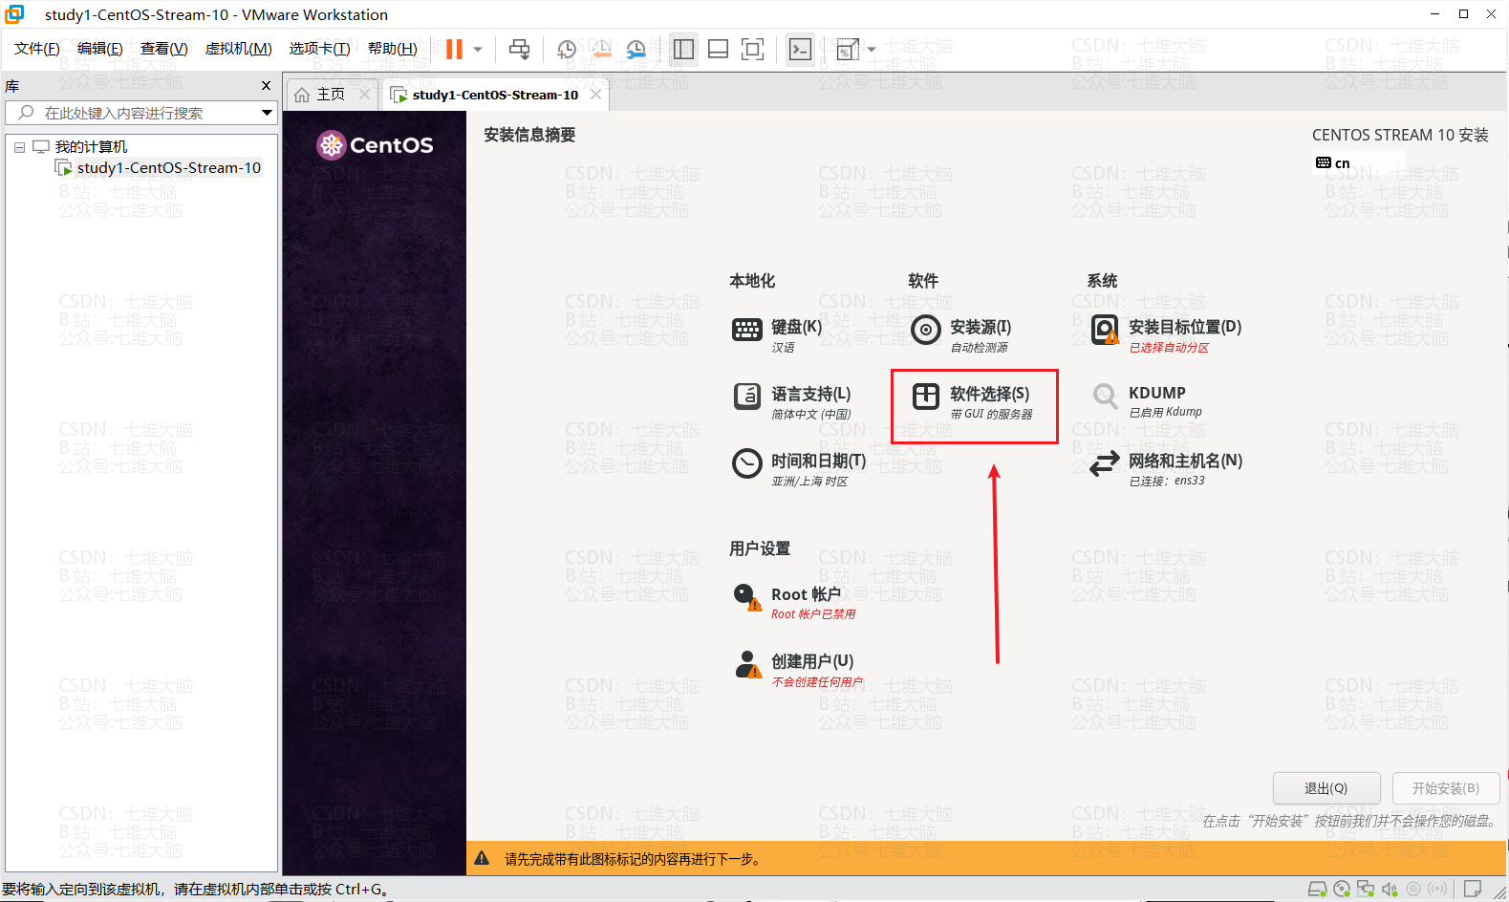The height and width of the screenshot is (902, 1509).
Task: Close the study1-CentOS-Stream-10 tab
Action: click(595, 95)
